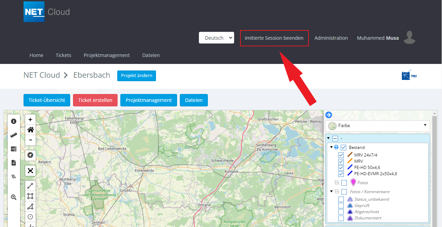The height and width of the screenshot is (227, 442).
Task: Open the Deutsch language dropdown
Action: tap(217, 38)
